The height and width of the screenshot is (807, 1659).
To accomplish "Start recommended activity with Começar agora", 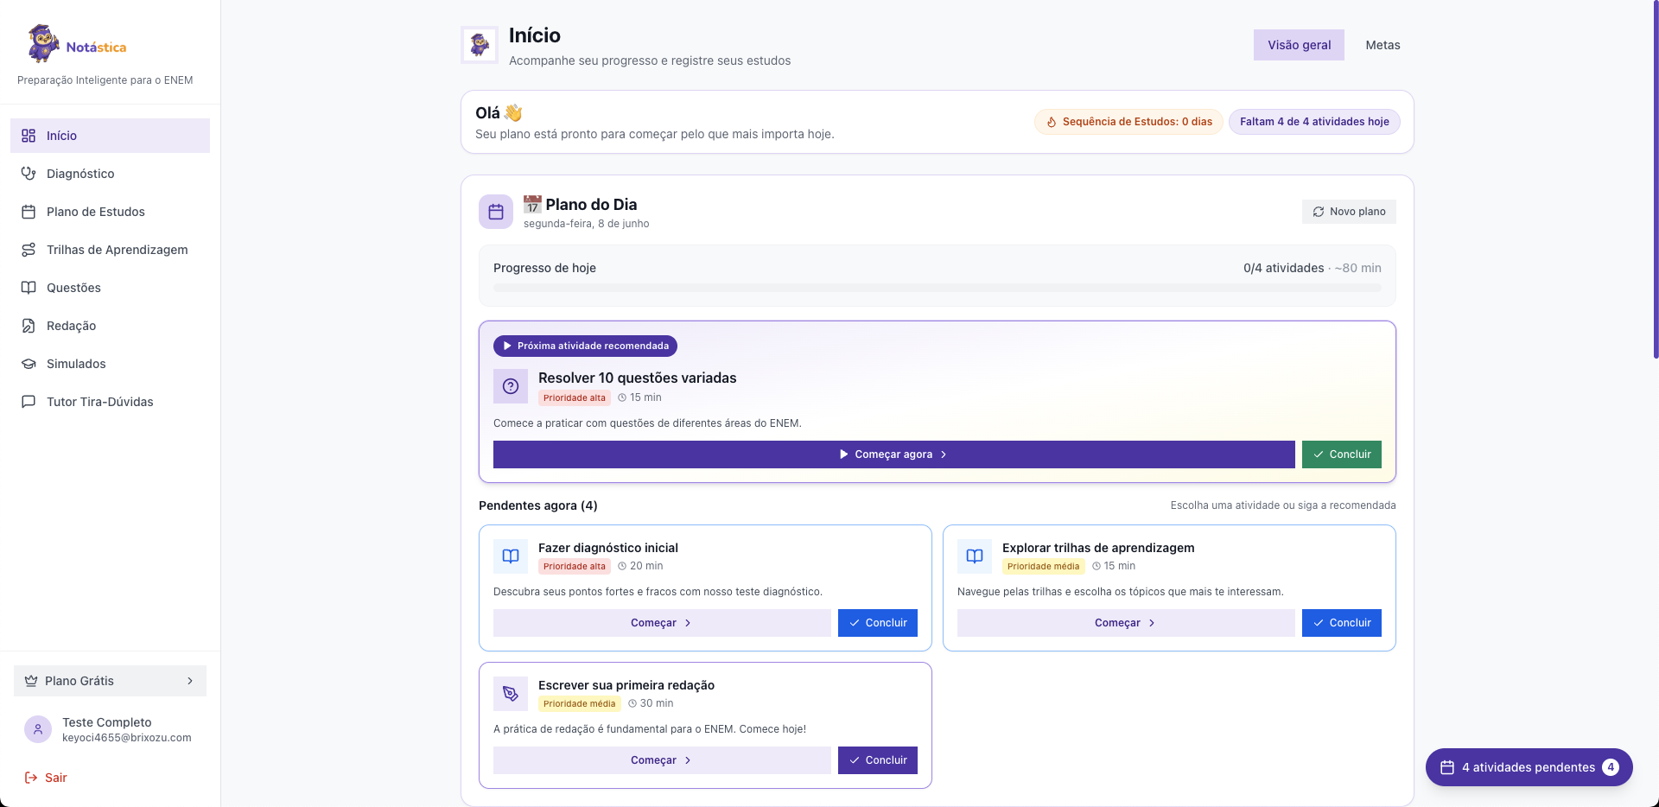I will click(x=893, y=454).
